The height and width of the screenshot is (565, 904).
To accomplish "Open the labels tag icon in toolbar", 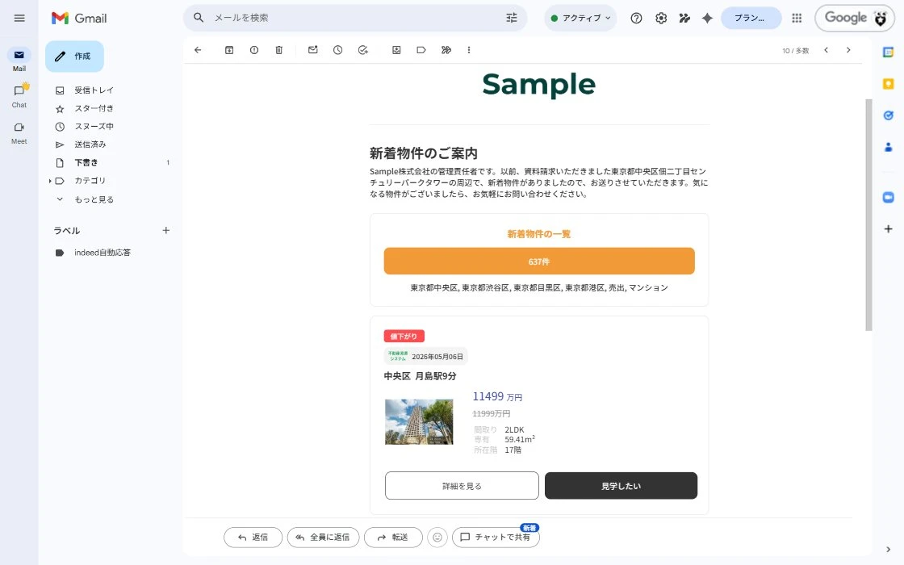I will 421,50.
